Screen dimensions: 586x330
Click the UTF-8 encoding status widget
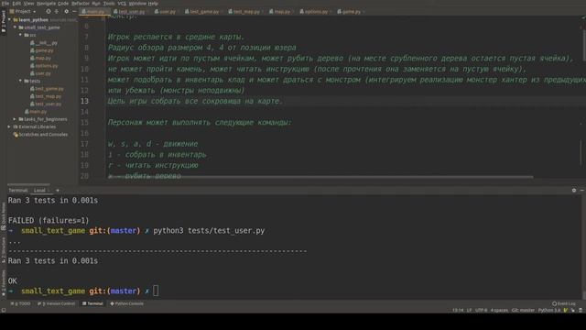point(481,310)
